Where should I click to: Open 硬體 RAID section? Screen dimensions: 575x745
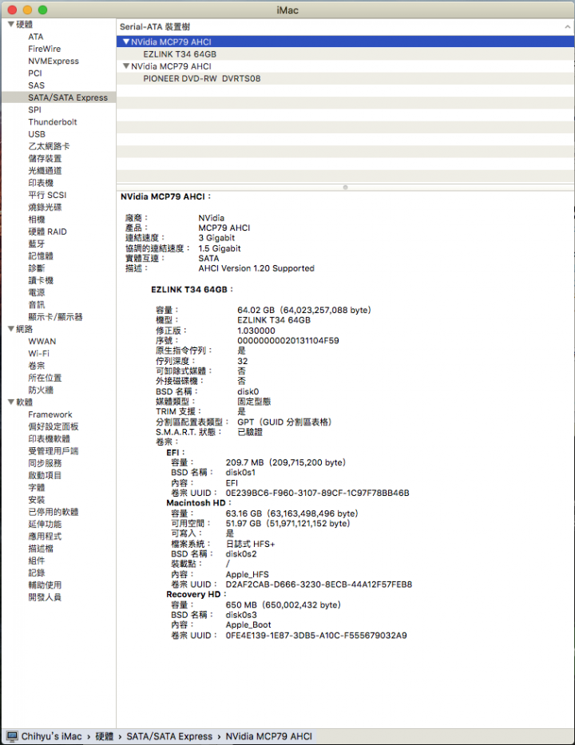tap(47, 232)
